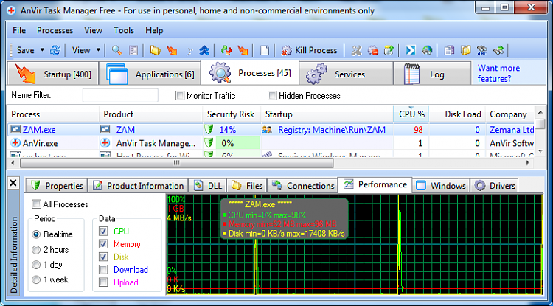Open the Product Information detail tab

tap(138, 186)
